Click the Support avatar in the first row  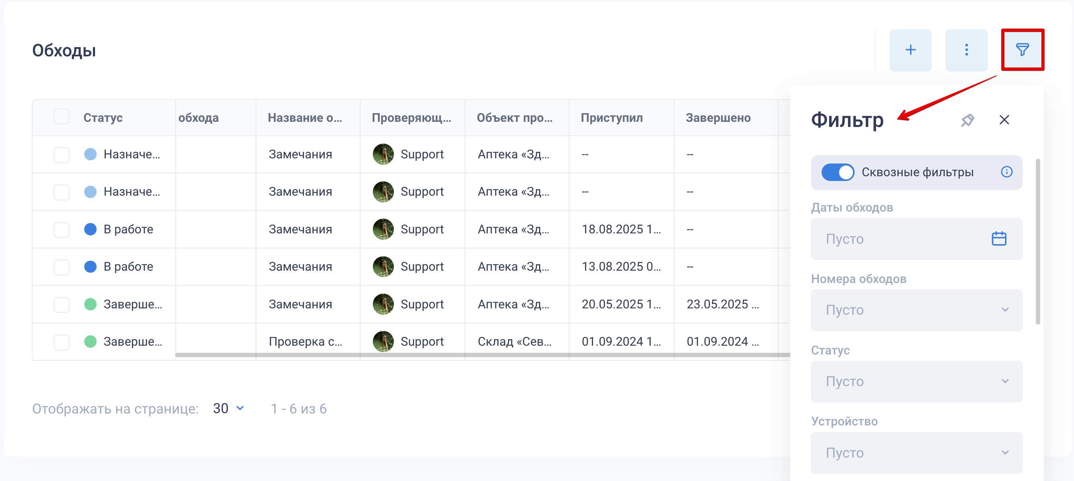coord(383,154)
